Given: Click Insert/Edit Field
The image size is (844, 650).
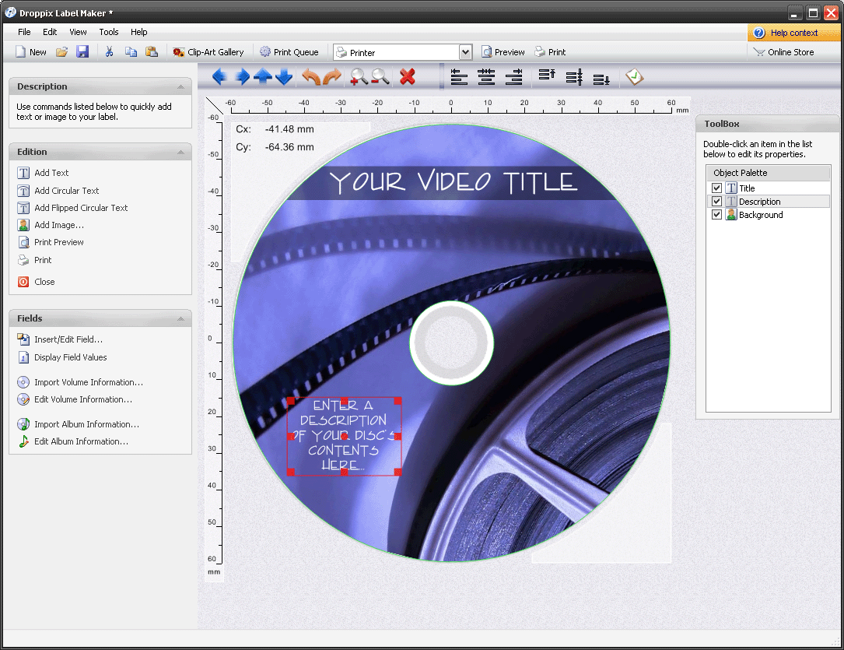Looking at the screenshot, I should (61, 339).
